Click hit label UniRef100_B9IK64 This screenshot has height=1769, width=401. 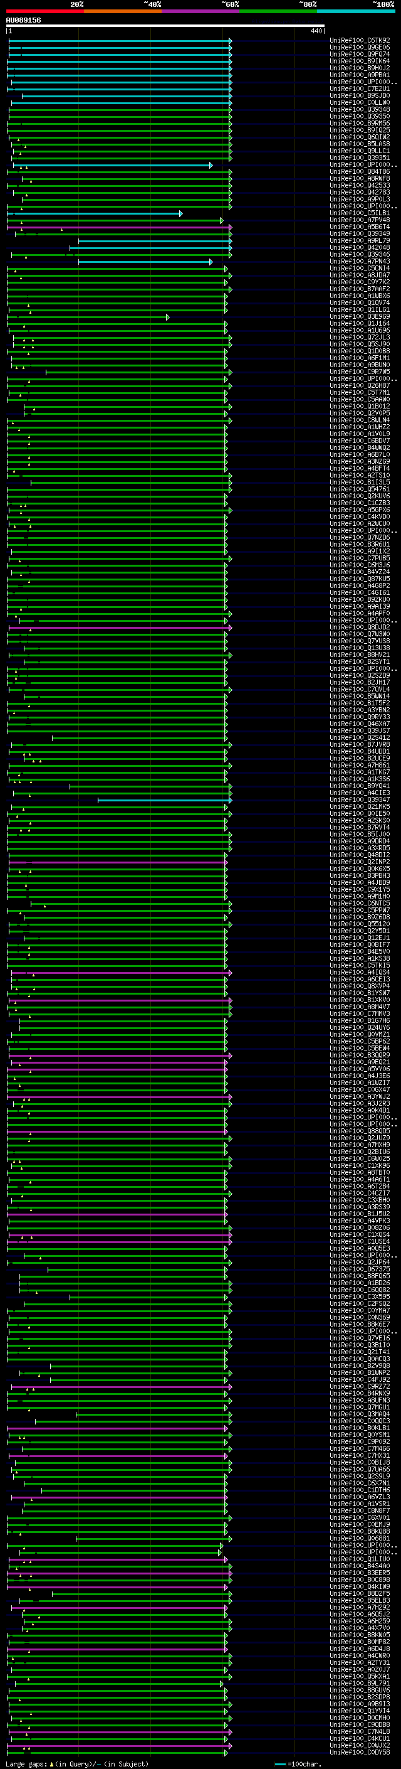[x=360, y=61]
